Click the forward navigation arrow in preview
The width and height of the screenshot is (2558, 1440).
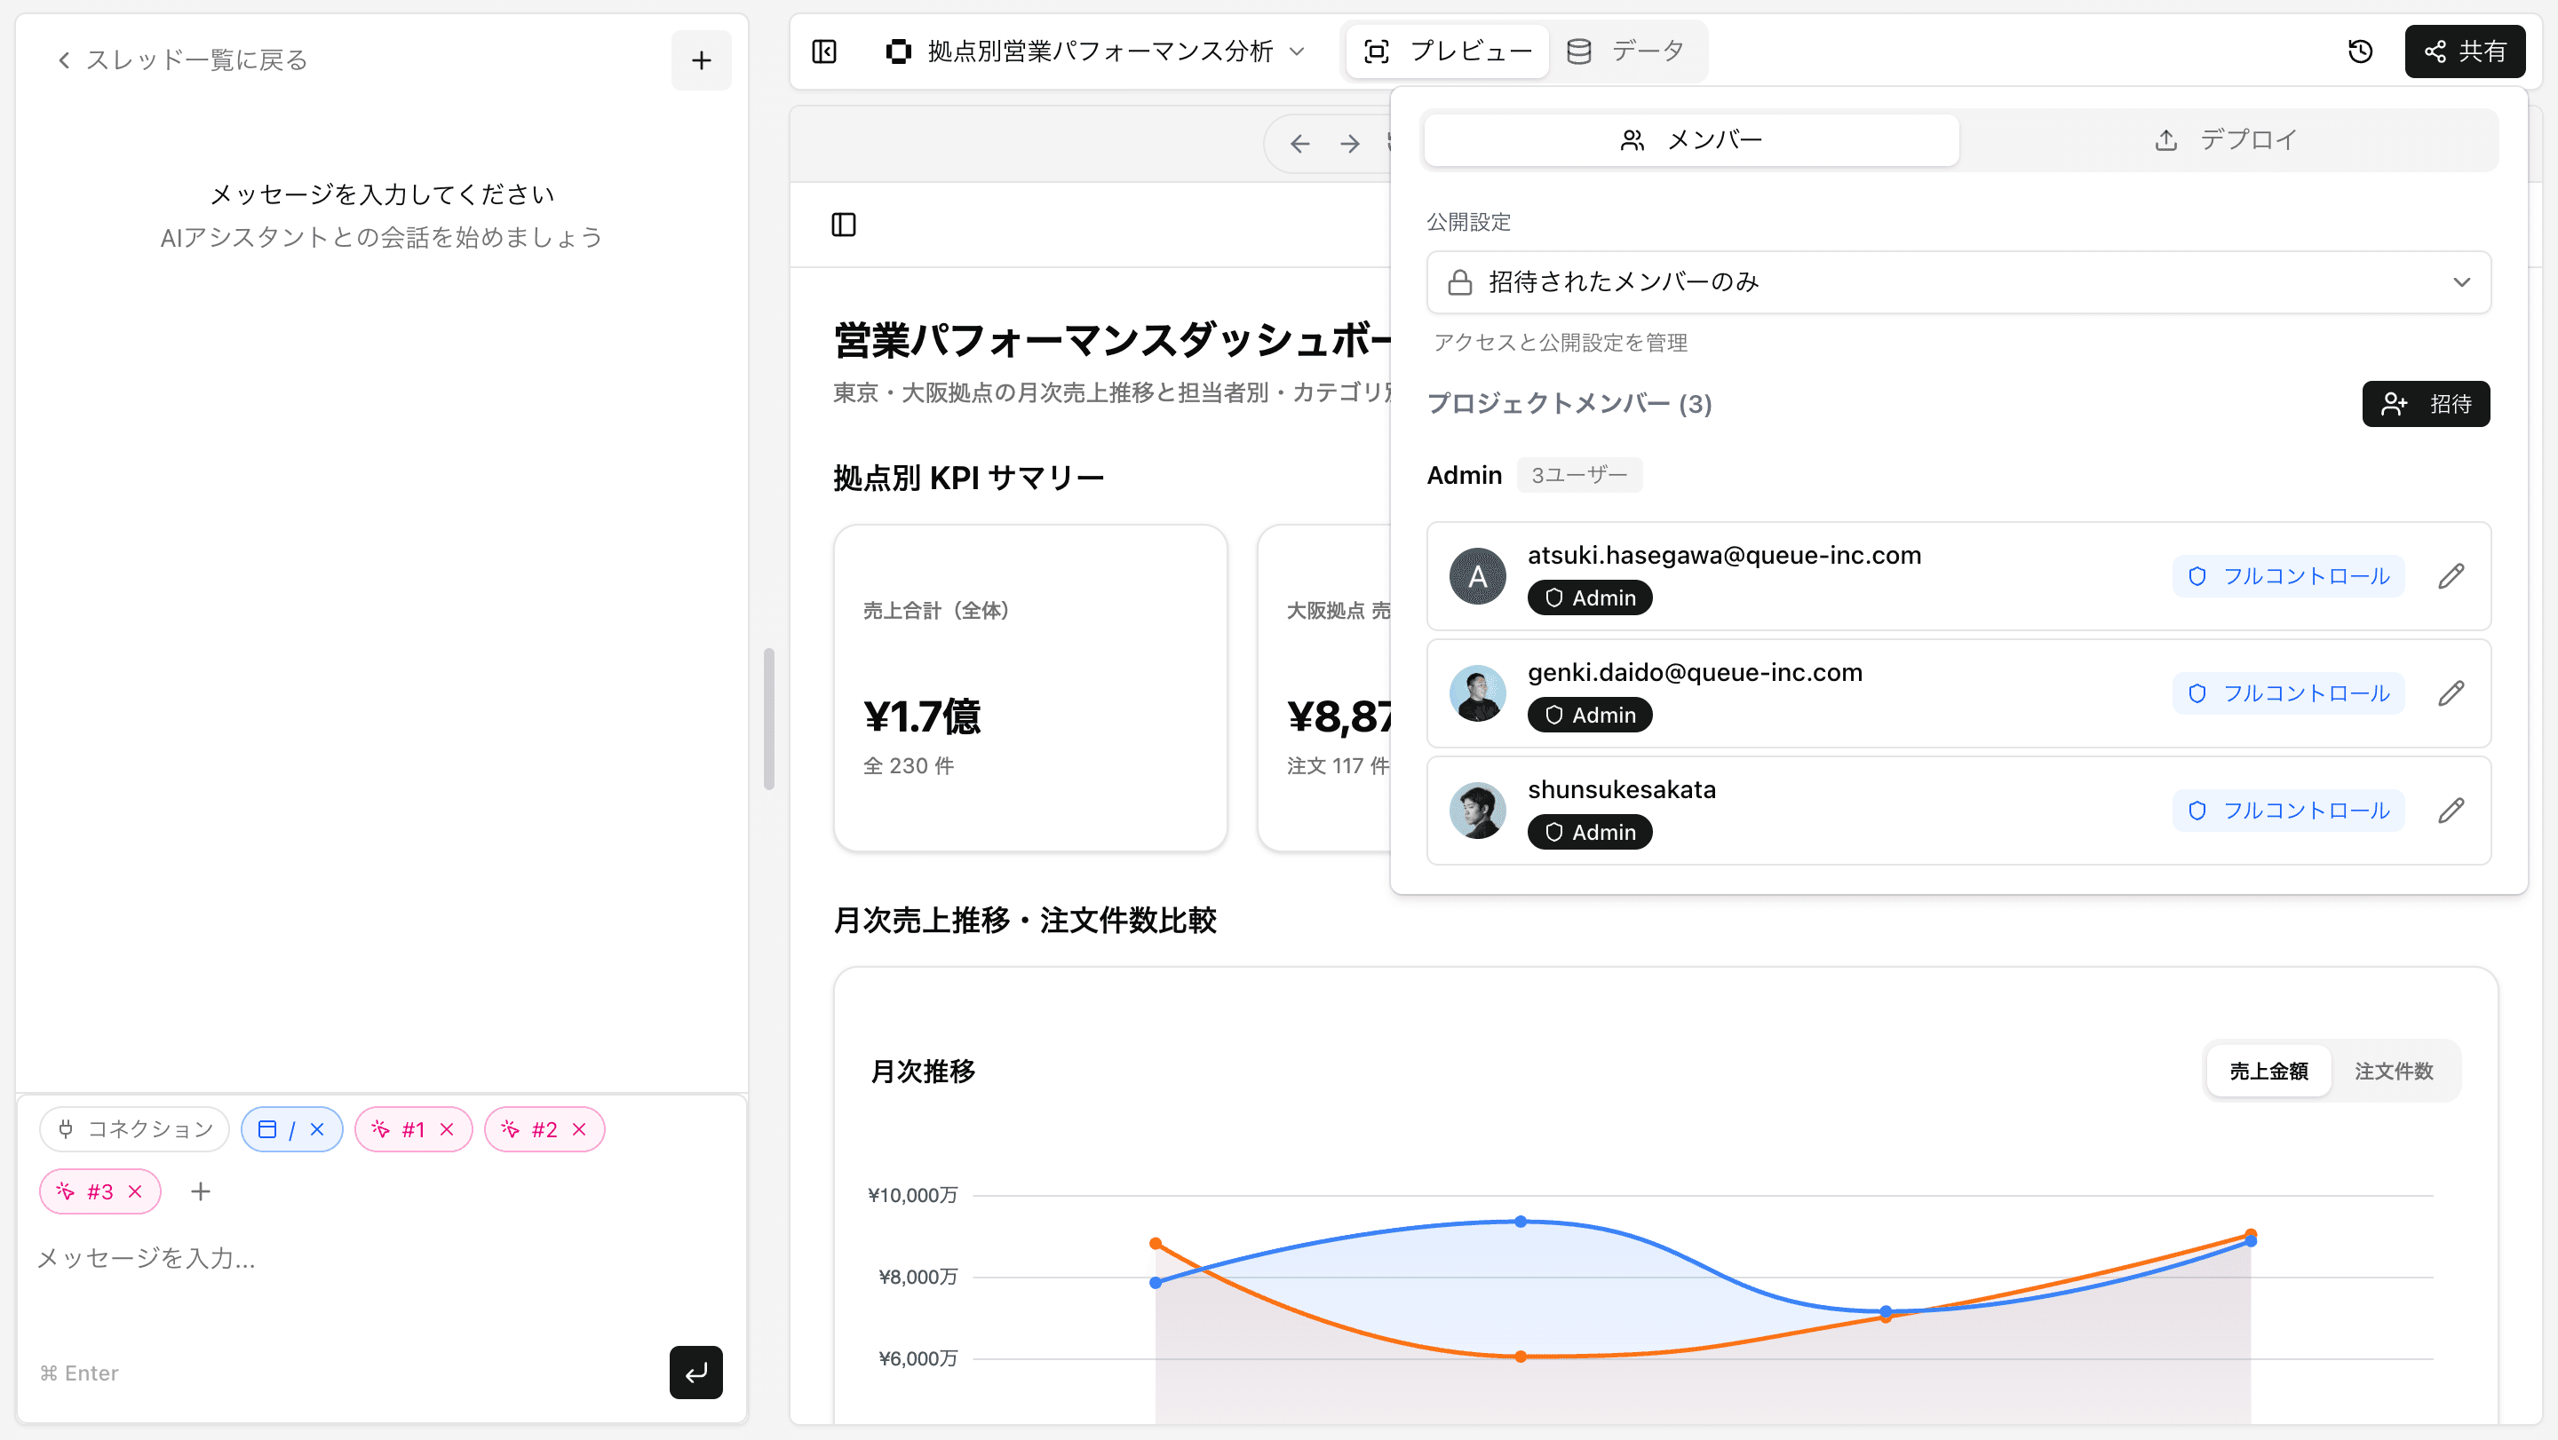pyautogui.click(x=1348, y=143)
